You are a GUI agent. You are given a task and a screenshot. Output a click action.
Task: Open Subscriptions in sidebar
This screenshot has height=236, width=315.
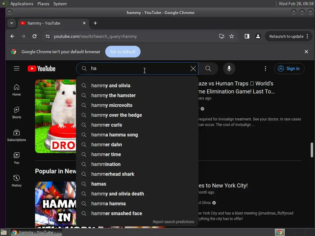pyautogui.click(x=17, y=135)
